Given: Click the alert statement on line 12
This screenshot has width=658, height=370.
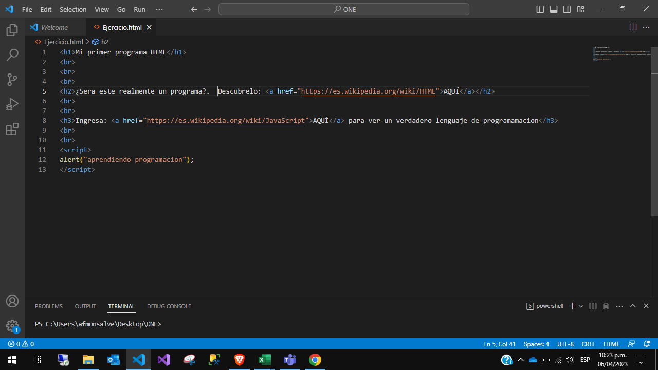Looking at the screenshot, I should [x=127, y=159].
